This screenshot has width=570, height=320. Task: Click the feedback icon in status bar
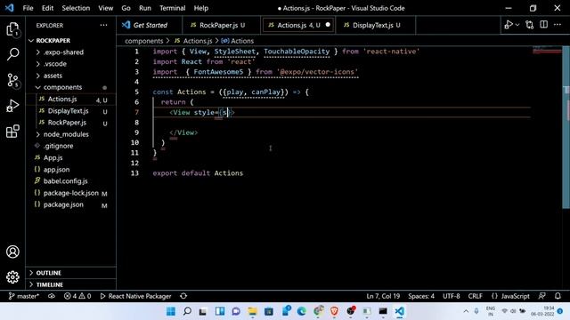(x=542, y=296)
